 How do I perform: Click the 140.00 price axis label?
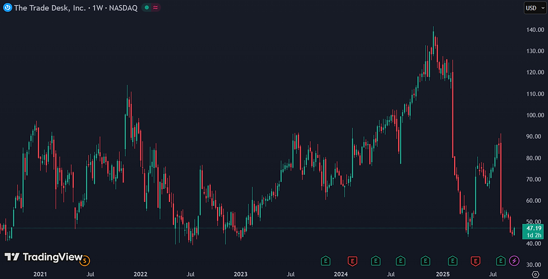[x=536, y=30]
